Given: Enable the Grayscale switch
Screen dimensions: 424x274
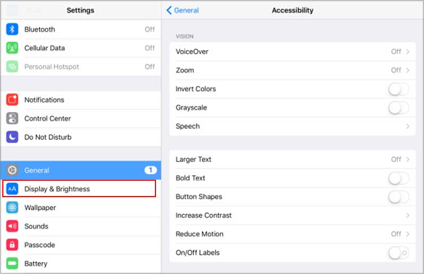Looking at the screenshot, I should [x=399, y=108].
